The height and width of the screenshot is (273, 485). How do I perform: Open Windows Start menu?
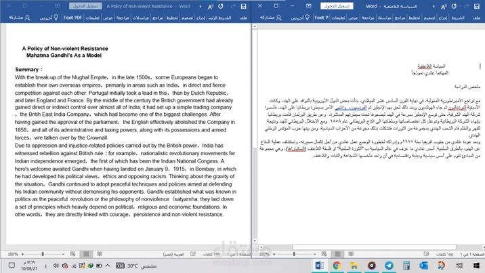click(x=476, y=266)
